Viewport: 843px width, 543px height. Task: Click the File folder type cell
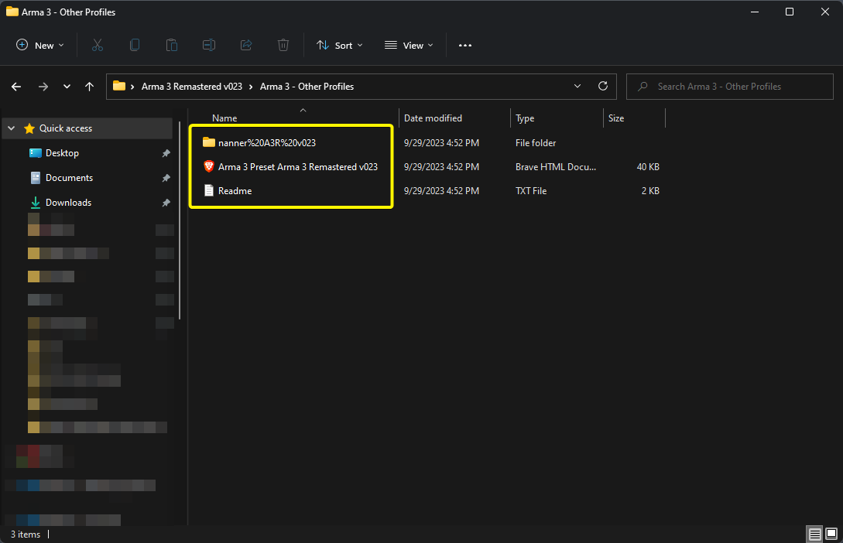tap(536, 143)
